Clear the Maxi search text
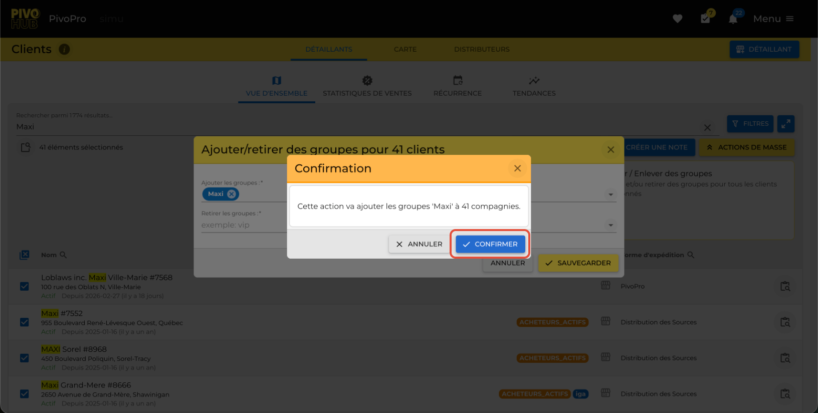This screenshot has width=818, height=413. click(707, 127)
